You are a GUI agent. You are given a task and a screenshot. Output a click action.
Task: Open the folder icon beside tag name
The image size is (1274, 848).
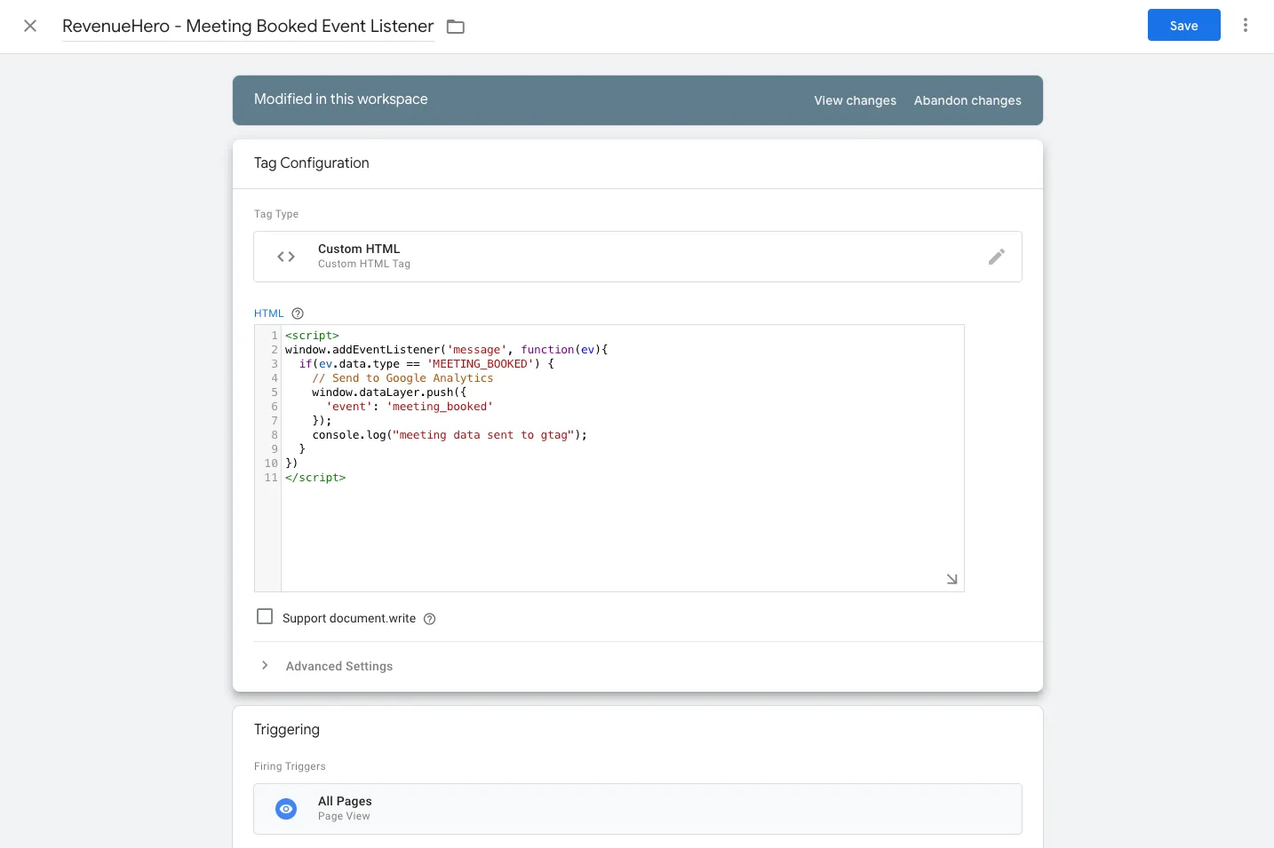[x=456, y=27]
